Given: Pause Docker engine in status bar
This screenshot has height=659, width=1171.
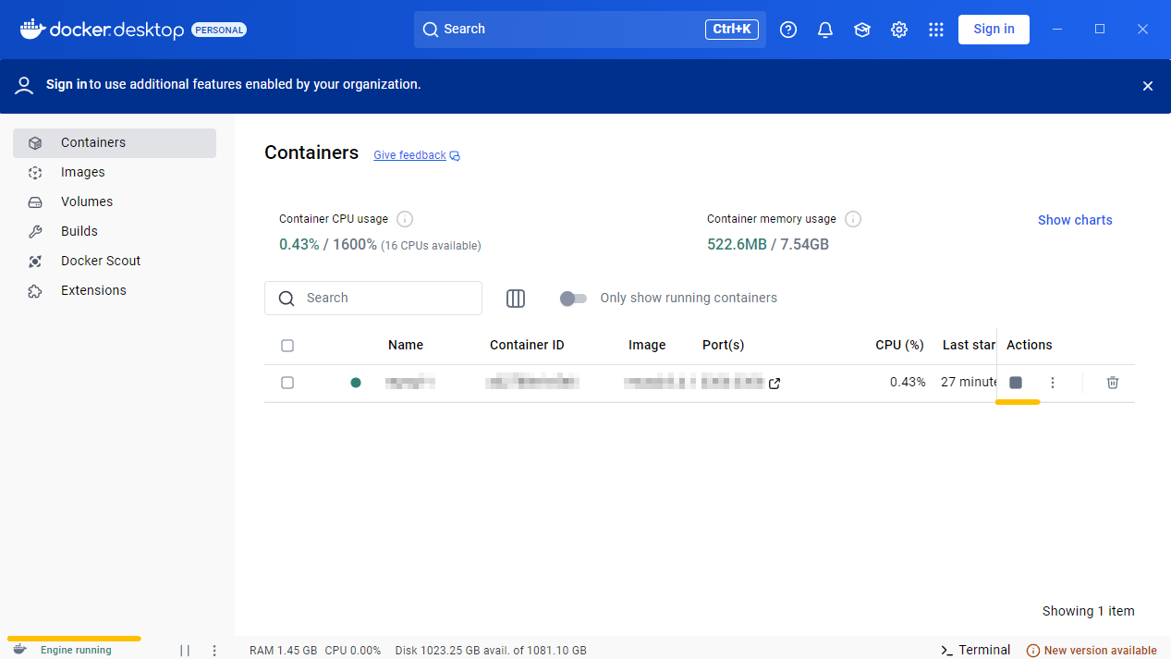Looking at the screenshot, I should pyautogui.click(x=185, y=651).
